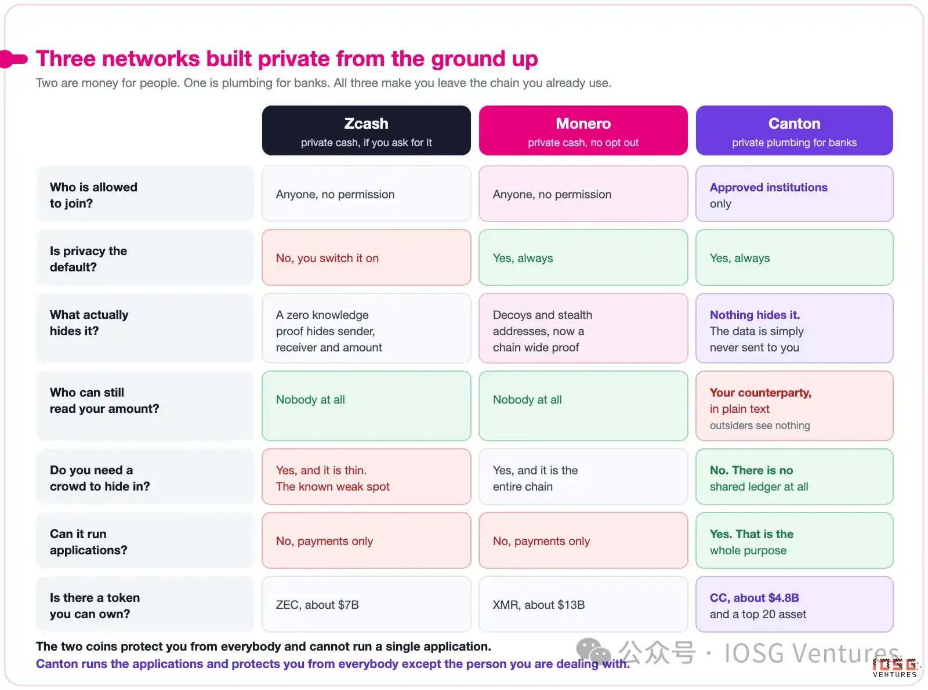Click 'Your counterparty, in plain text' cell
928x690 pixels.
coord(794,406)
